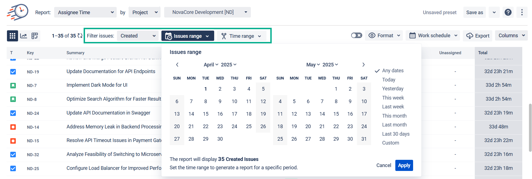Open the three-dot more options menu

pyautogui.click(x=522, y=12)
